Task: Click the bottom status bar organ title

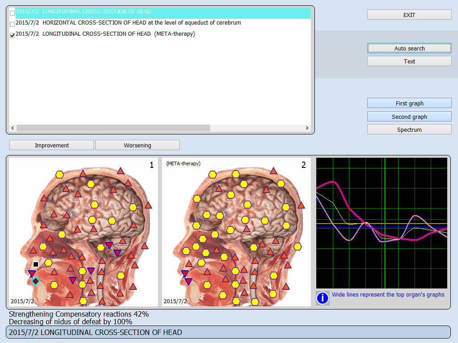Action: (228, 332)
